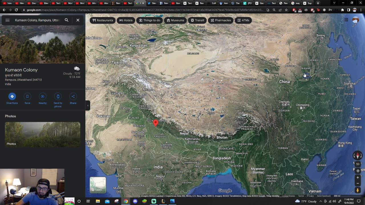Screen dimensions: 365x205
Task: Reset map orientation with compass
Action: point(358,155)
